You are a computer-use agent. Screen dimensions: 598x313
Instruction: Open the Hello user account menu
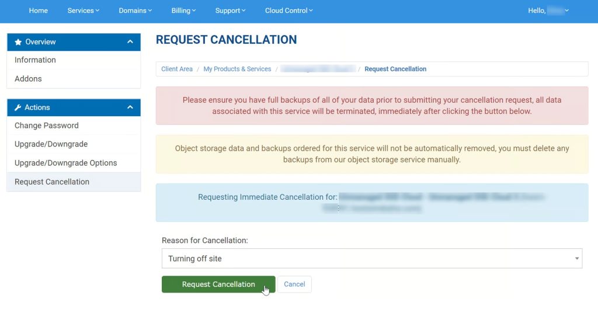click(548, 11)
